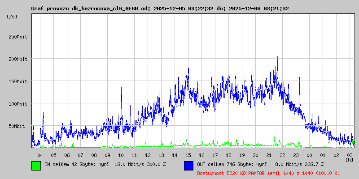Viewport: 359px width, 179px height.
Task: Click hour marker 04 on time axis
Action: 40,155
